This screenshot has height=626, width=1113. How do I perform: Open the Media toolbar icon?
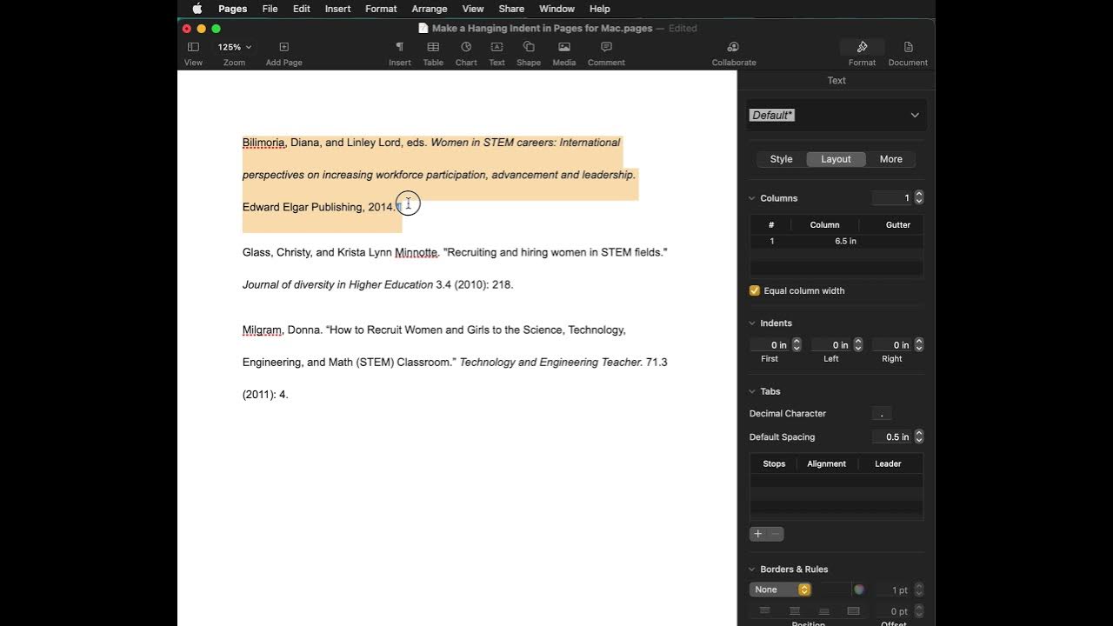[564, 47]
